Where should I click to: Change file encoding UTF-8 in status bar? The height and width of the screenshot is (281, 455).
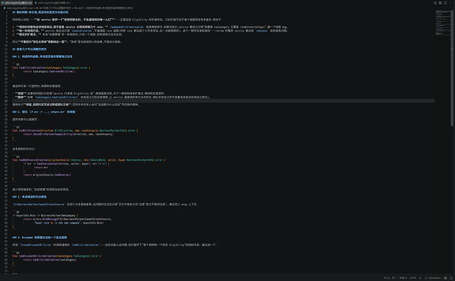pyautogui.click(x=413, y=278)
